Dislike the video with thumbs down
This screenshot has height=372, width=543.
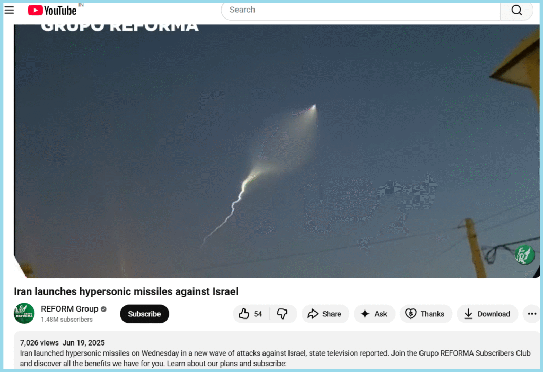pyautogui.click(x=283, y=314)
